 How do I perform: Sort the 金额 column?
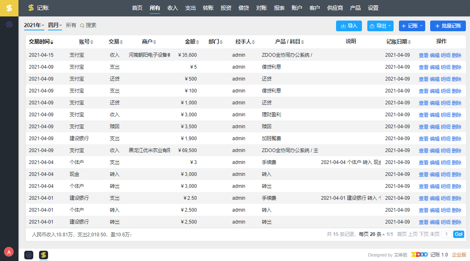(x=198, y=42)
